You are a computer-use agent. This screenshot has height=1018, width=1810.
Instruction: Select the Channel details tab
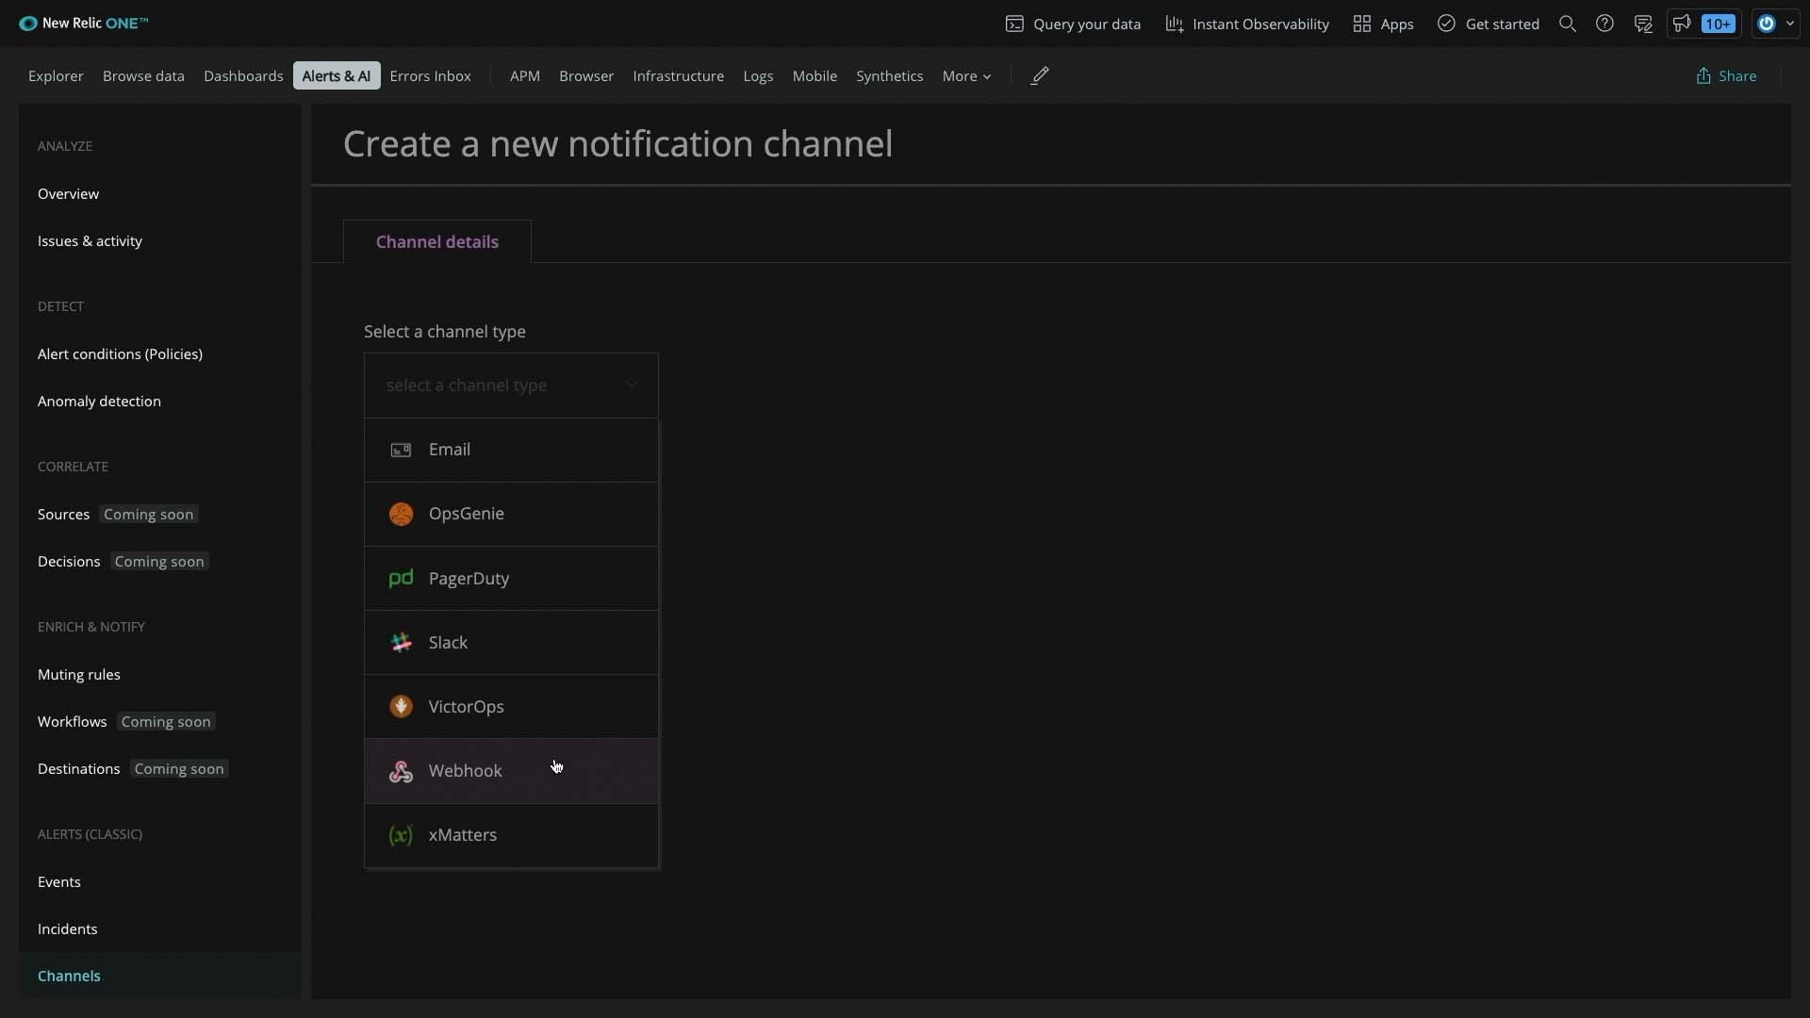[437, 241]
